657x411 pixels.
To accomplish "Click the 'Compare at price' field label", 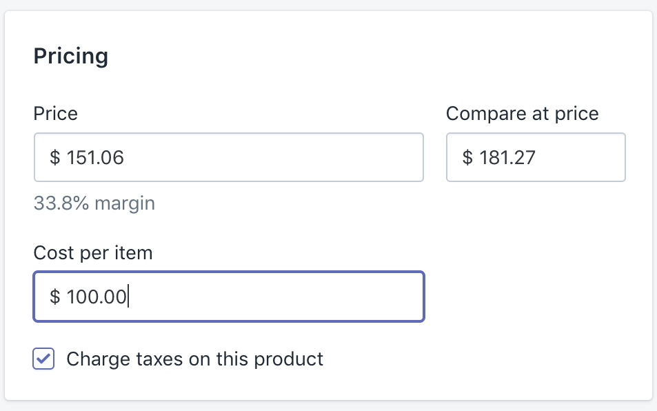I will 522,114.
